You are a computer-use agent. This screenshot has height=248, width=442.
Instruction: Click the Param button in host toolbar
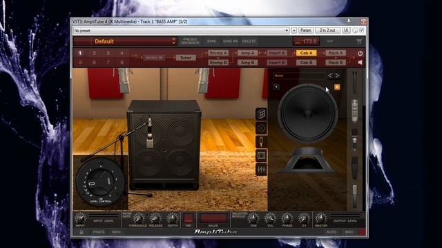click(x=305, y=30)
